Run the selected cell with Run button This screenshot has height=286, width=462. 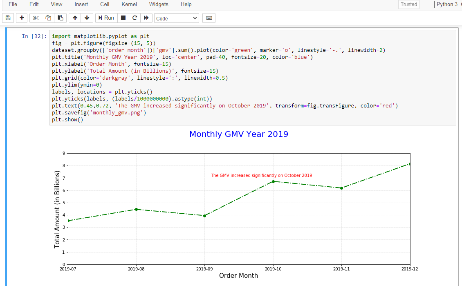[x=106, y=18]
